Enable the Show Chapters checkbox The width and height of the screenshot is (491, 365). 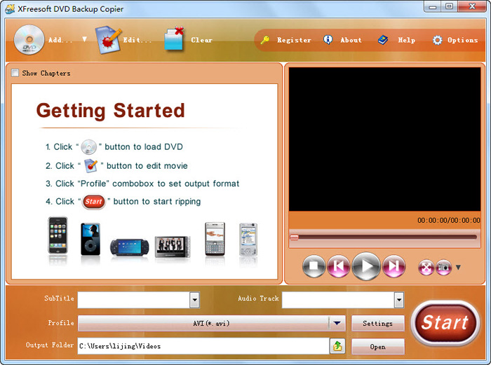tap(15, 73)
